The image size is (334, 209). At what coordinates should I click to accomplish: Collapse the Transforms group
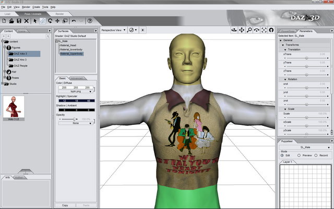coord(283,45)
